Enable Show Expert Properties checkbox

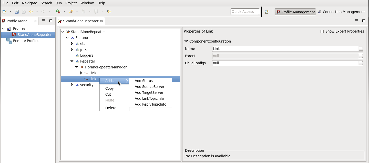(x=322, y=32)
